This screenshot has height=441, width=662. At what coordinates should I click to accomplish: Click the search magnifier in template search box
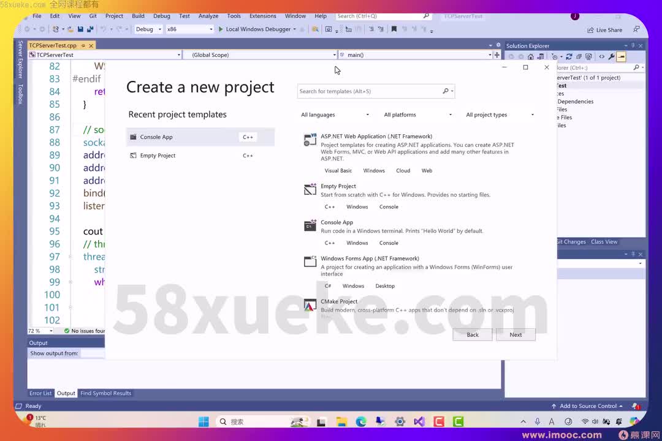pos(446,91)
